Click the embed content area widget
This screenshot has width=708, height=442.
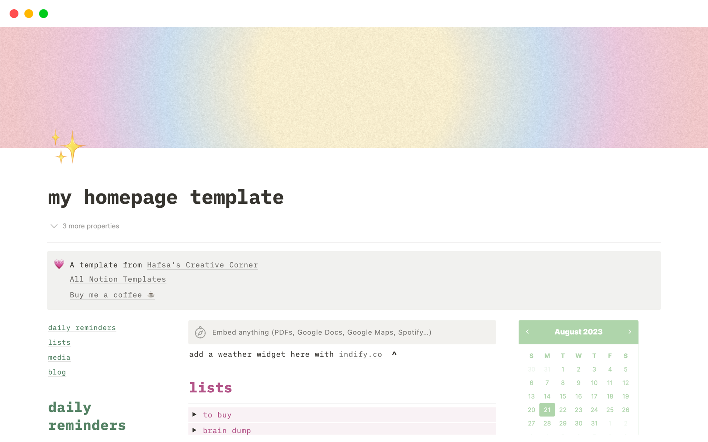point(342,332)
